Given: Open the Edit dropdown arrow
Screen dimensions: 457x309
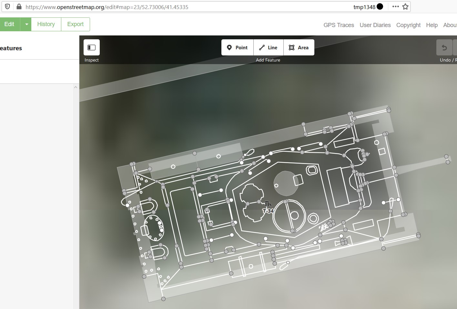Looking at the screenshot, I should (x=26, y=24).
